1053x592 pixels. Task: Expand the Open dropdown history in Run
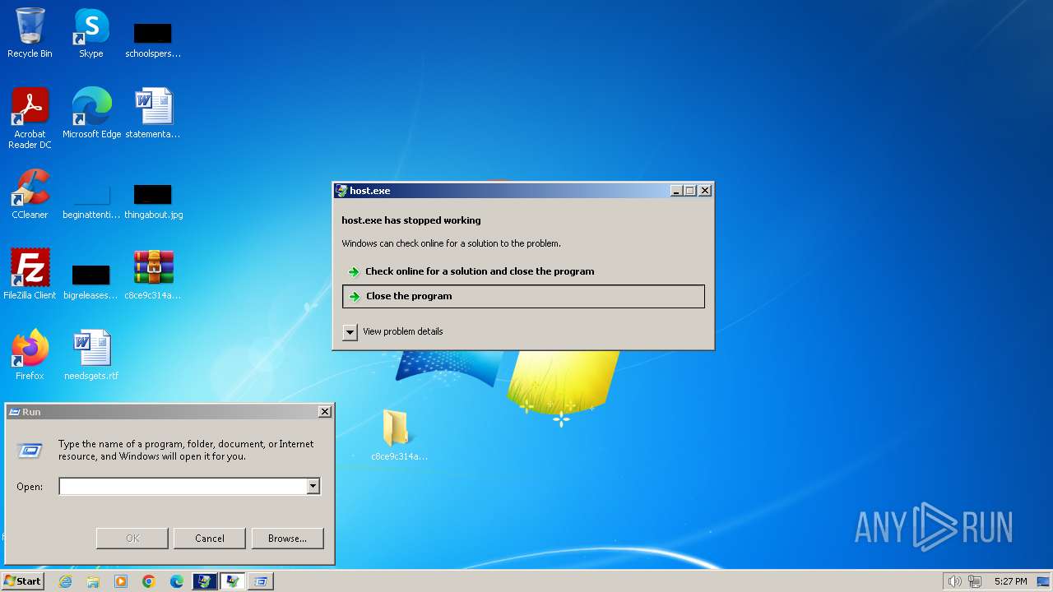(313, 487)
